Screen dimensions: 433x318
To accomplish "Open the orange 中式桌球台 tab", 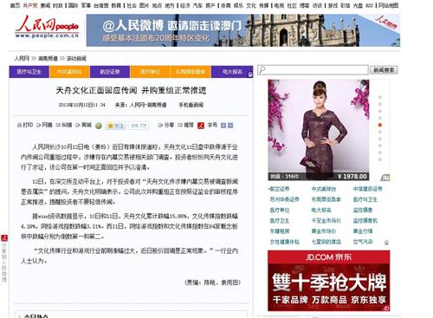I will point(69,72).
